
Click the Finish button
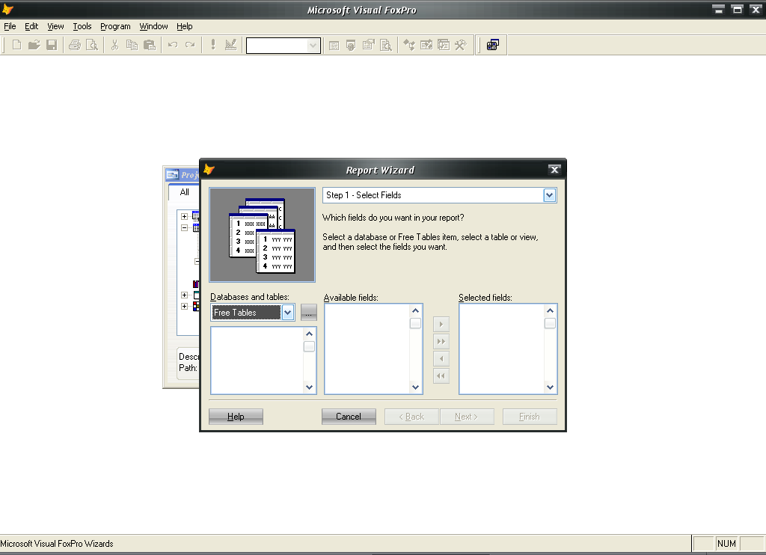tap(530, 417)
